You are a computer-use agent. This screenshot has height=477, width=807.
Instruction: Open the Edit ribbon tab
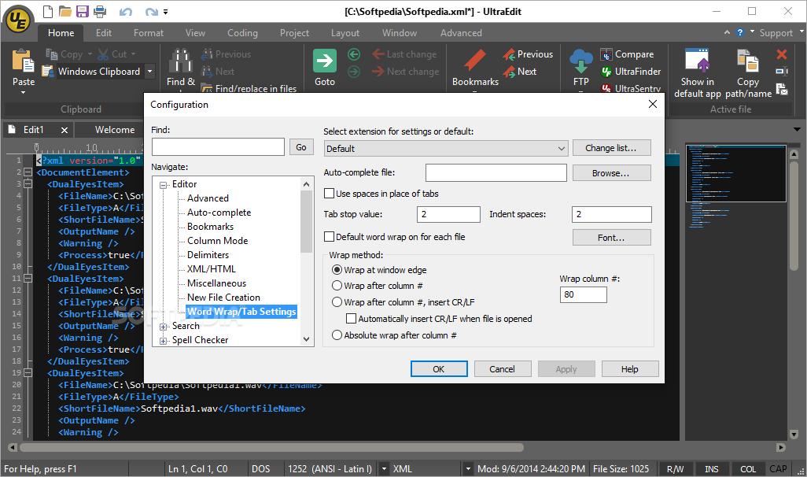[x=104, y=33]
